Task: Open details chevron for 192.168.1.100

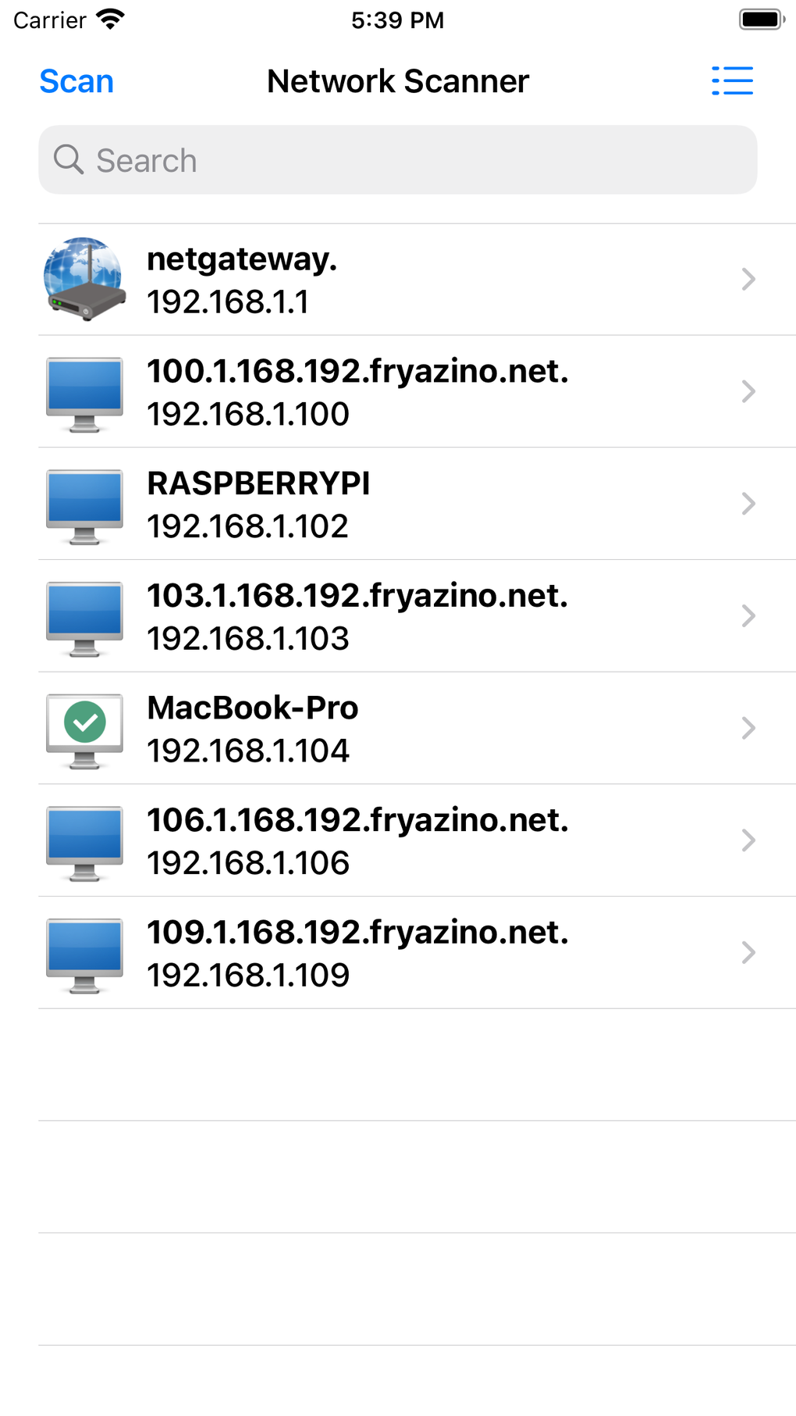Action: tap(748, 391)
